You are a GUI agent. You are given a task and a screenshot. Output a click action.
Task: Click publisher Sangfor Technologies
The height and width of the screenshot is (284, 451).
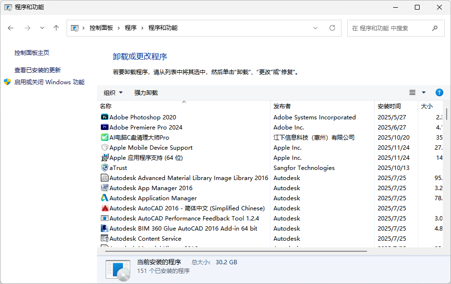point(304,168)
